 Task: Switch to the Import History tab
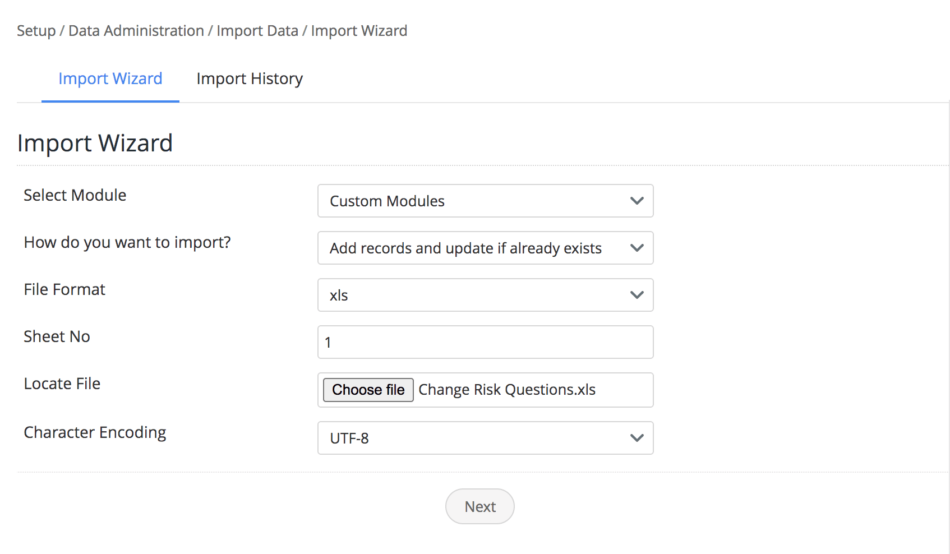pyautogui.click(x=249, y=79)
